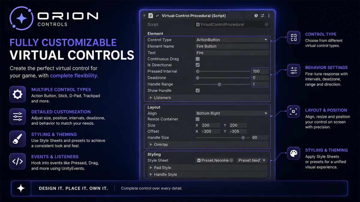Click the palette icon for Styling & Theming

click(294, 154)
